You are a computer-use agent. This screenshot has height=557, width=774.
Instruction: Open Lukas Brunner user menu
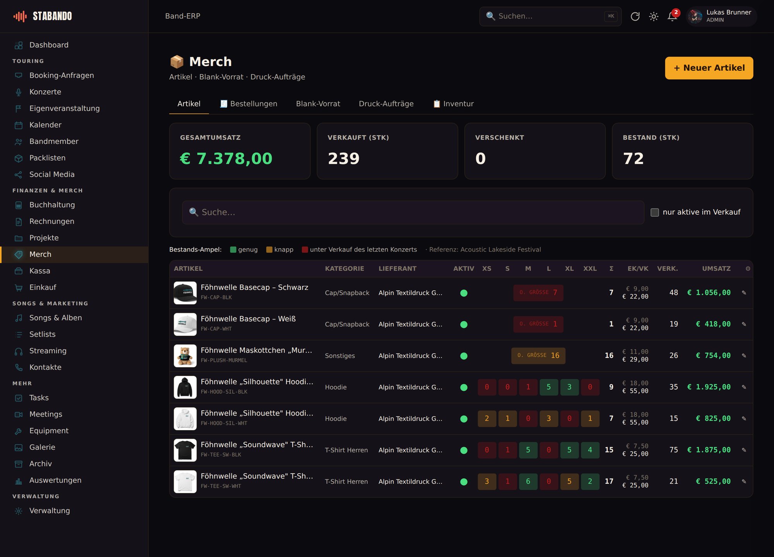[722, 16]
